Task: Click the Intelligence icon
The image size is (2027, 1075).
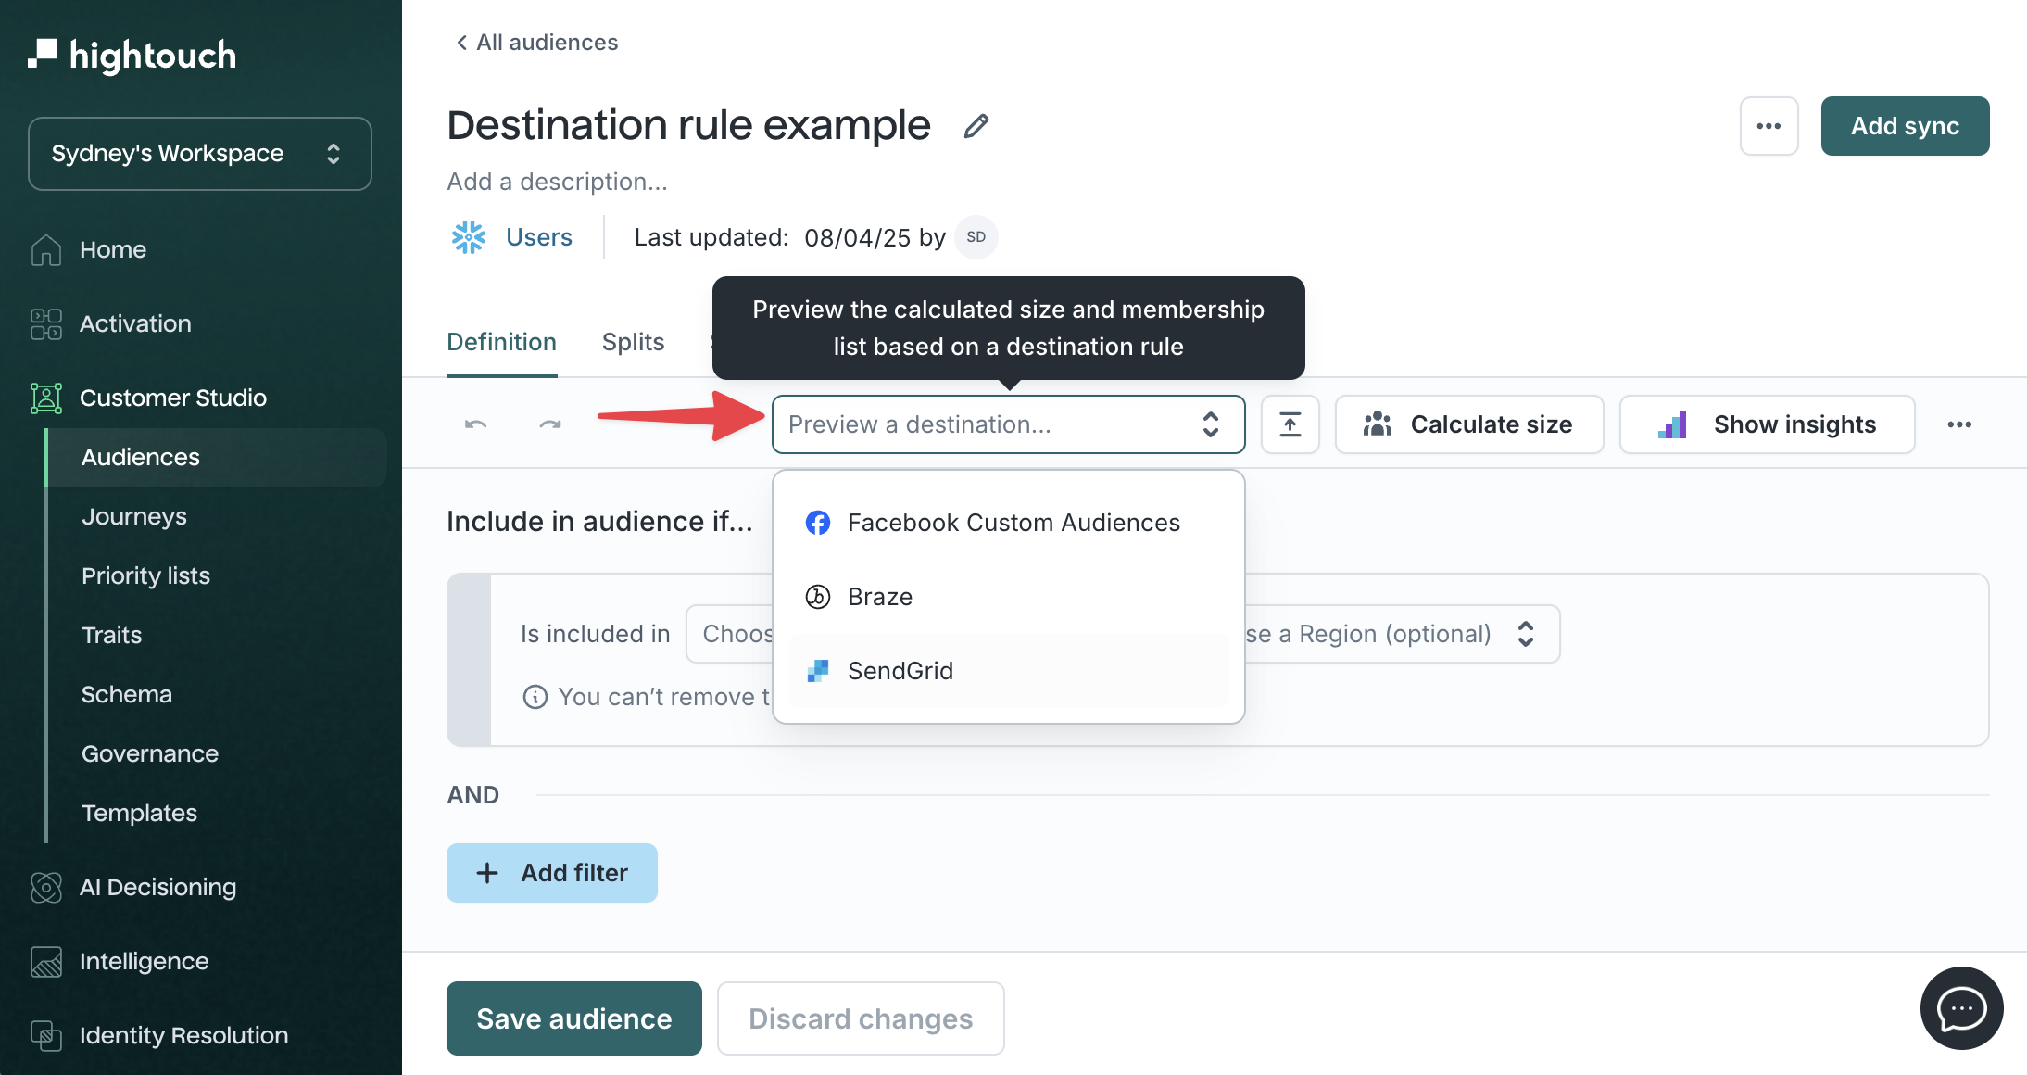Action: coord(46,961)
